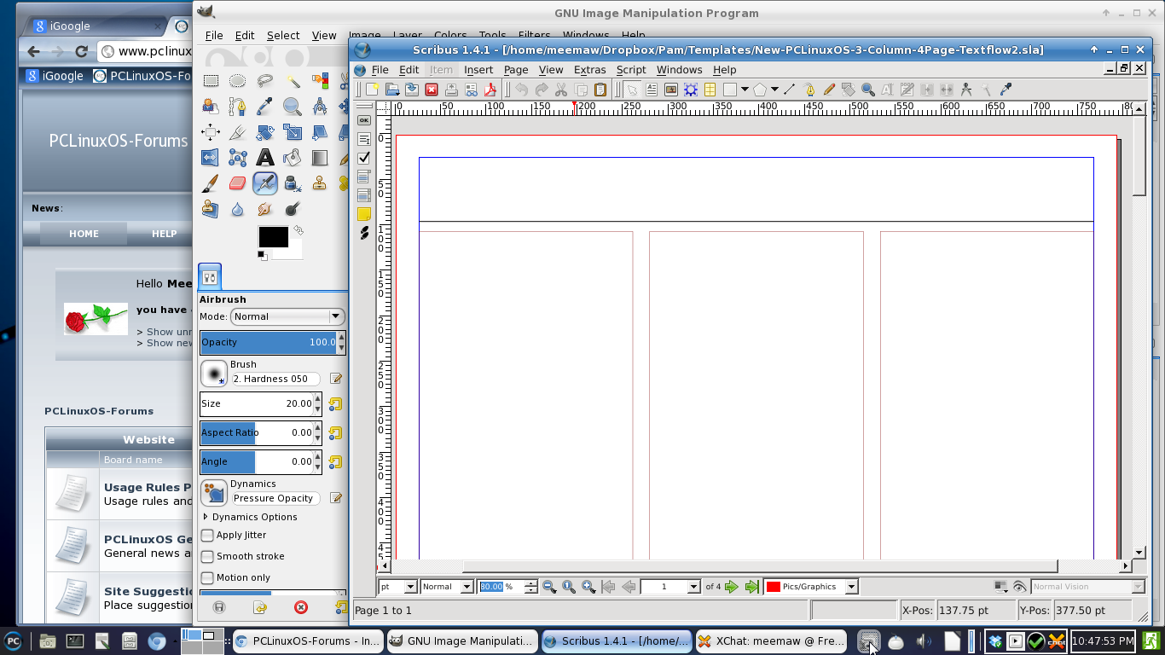Select GIMP Zoom magnifier tool
The height and width of the screenshot is (655, 1165).
293,107
